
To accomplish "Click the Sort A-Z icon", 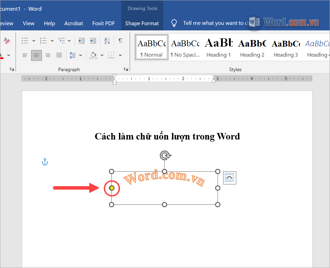I will click(x=107, y=40).
